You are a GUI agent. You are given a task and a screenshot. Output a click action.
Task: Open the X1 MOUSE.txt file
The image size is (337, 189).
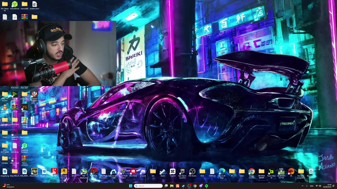click(x=15, y=148)
